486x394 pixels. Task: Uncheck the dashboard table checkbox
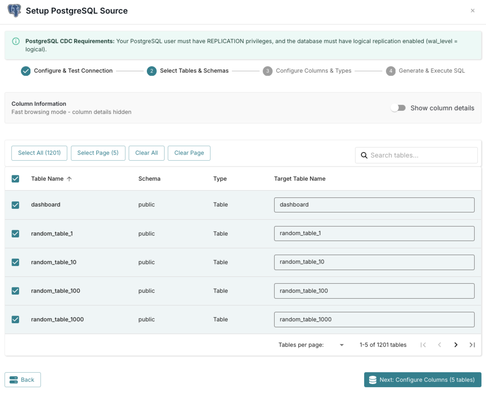pos(15,205)
